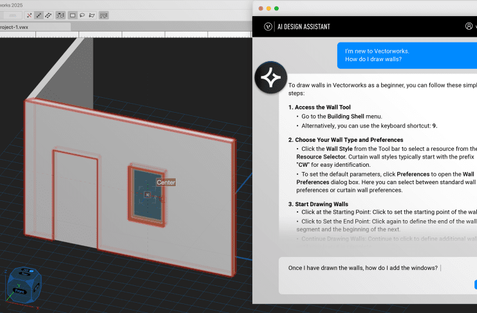Click the Front face of view cube
477x313 pixels.
[19, 291]
